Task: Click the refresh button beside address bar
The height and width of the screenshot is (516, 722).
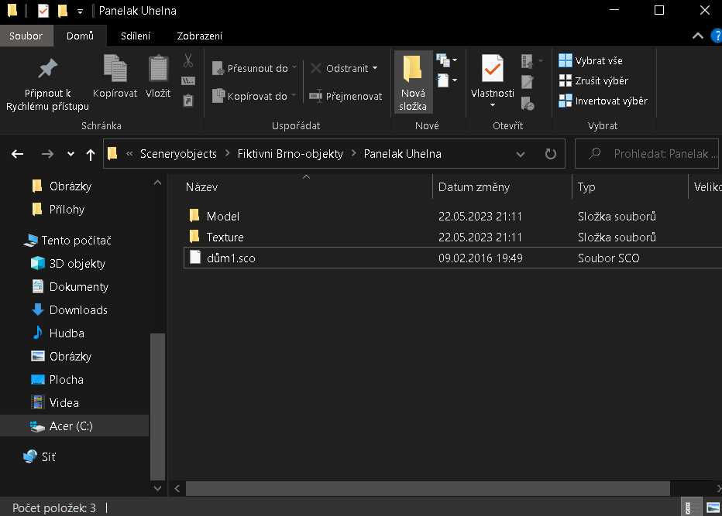Action: pos(551,154)
